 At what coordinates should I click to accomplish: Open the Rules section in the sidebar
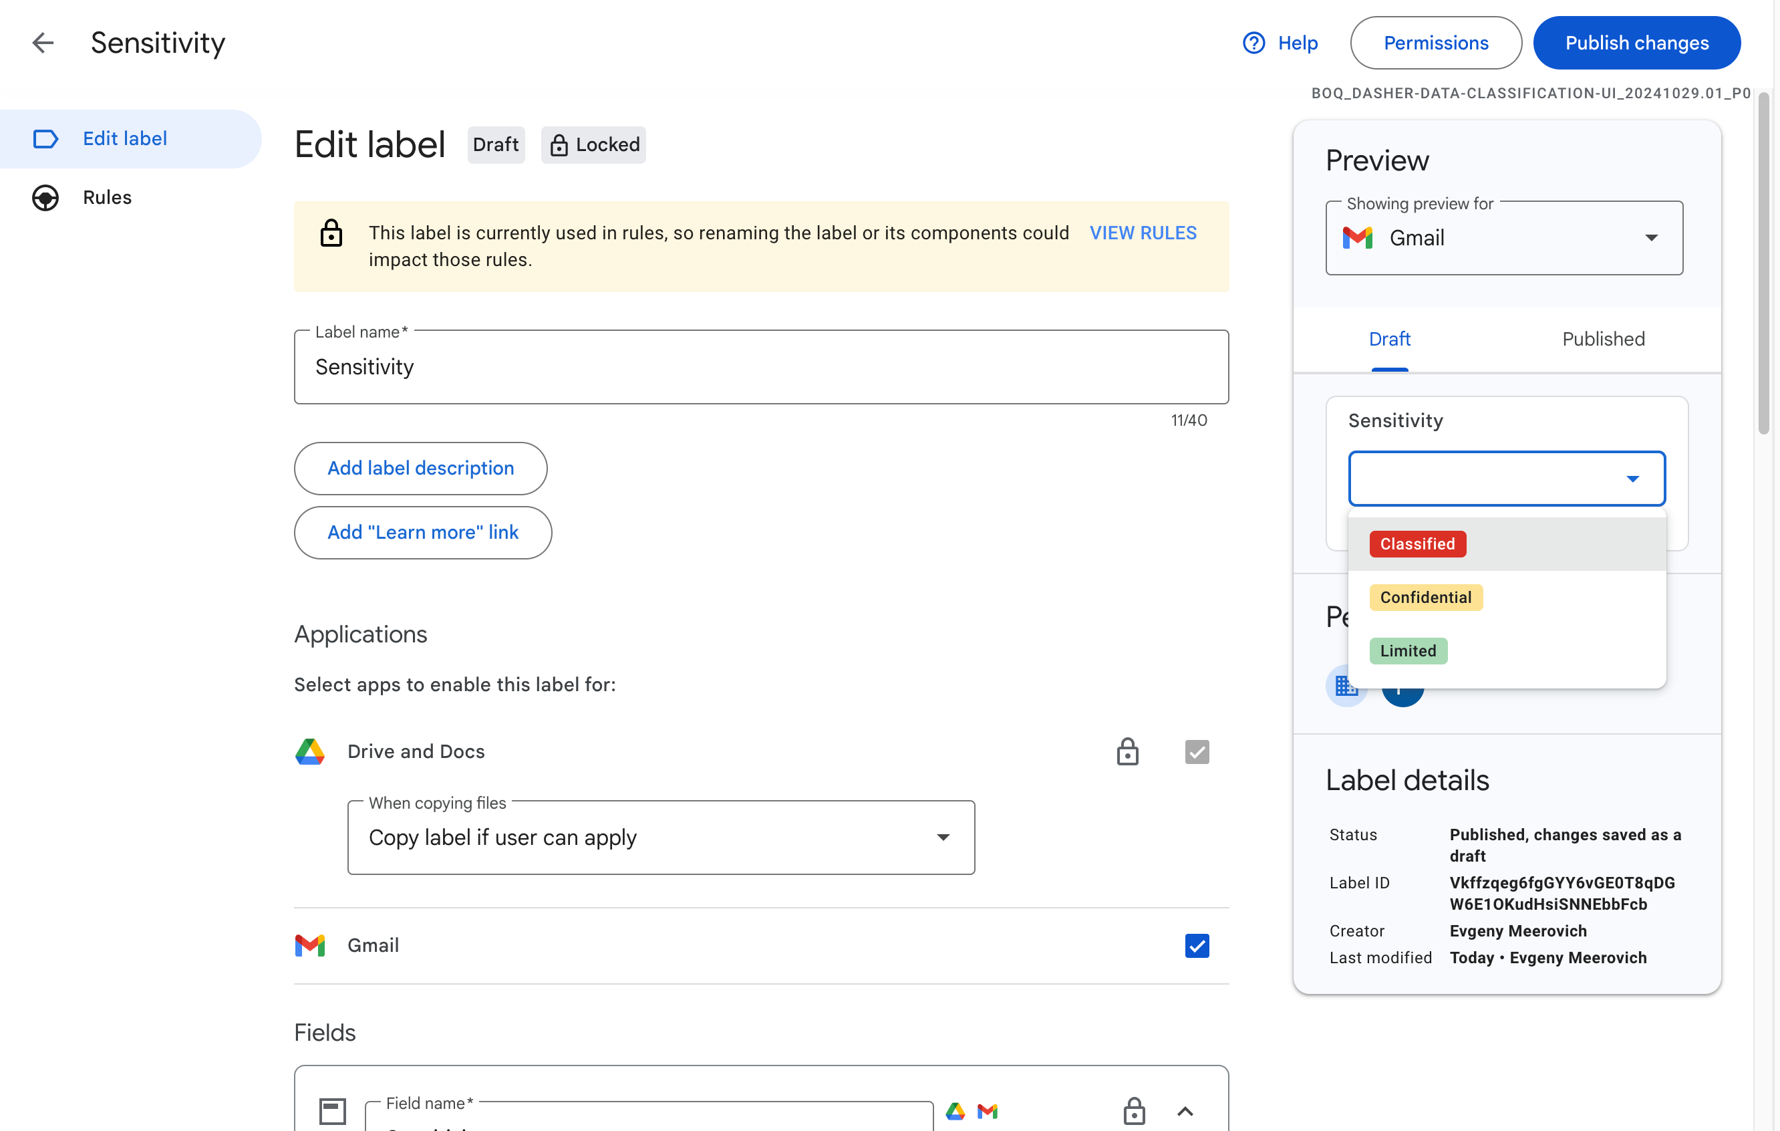pyautogui.click(x=106, y=197)
